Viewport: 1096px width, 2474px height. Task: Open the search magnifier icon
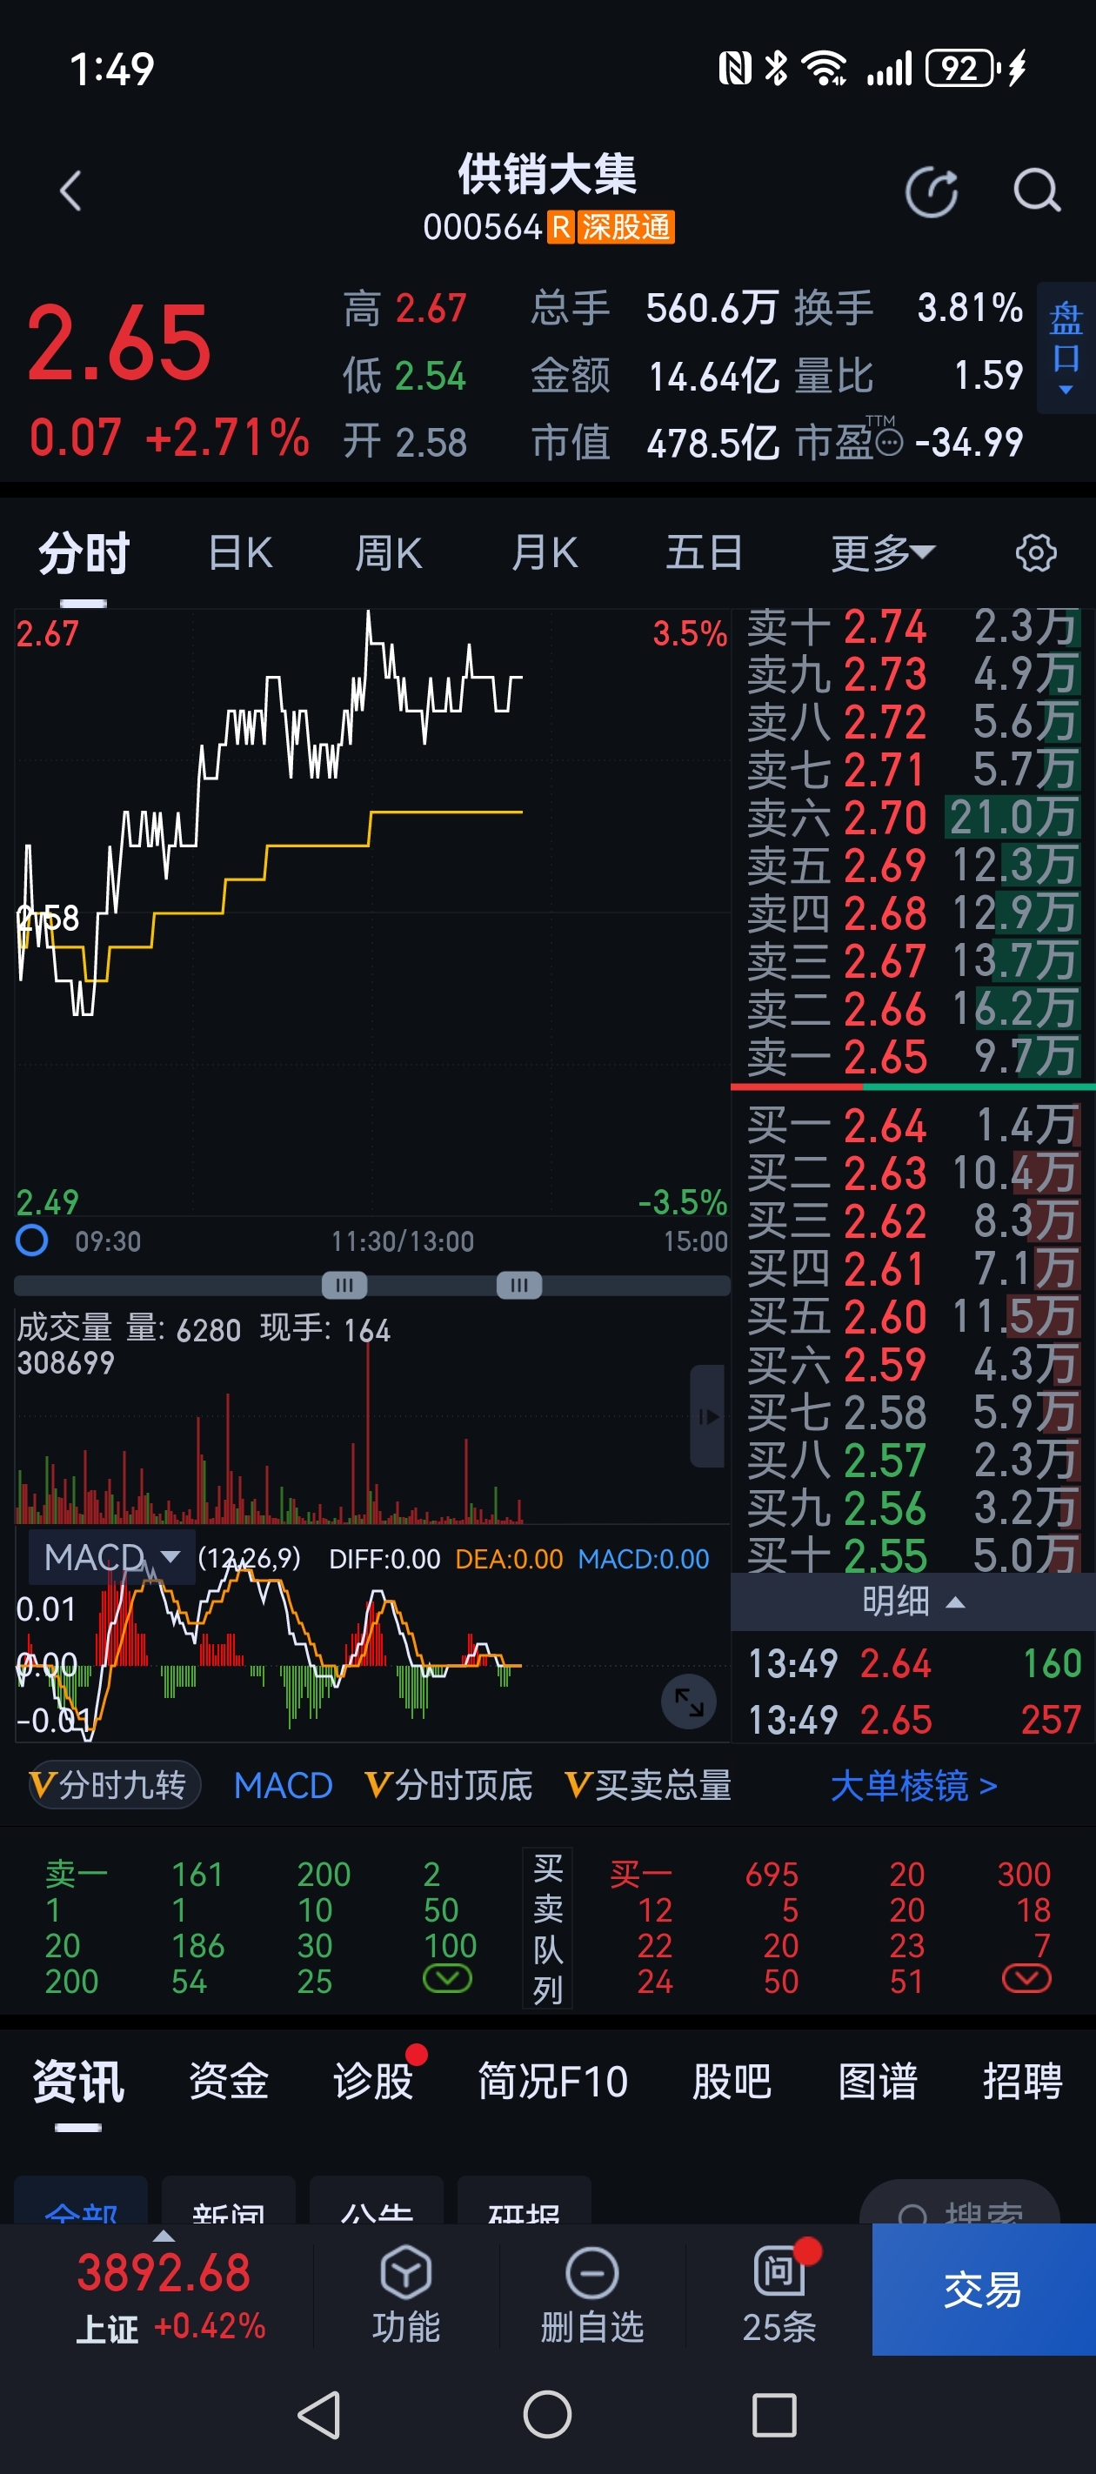tap(1038, 191)
